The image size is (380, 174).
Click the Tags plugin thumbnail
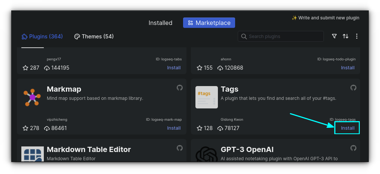click(207, 97)
